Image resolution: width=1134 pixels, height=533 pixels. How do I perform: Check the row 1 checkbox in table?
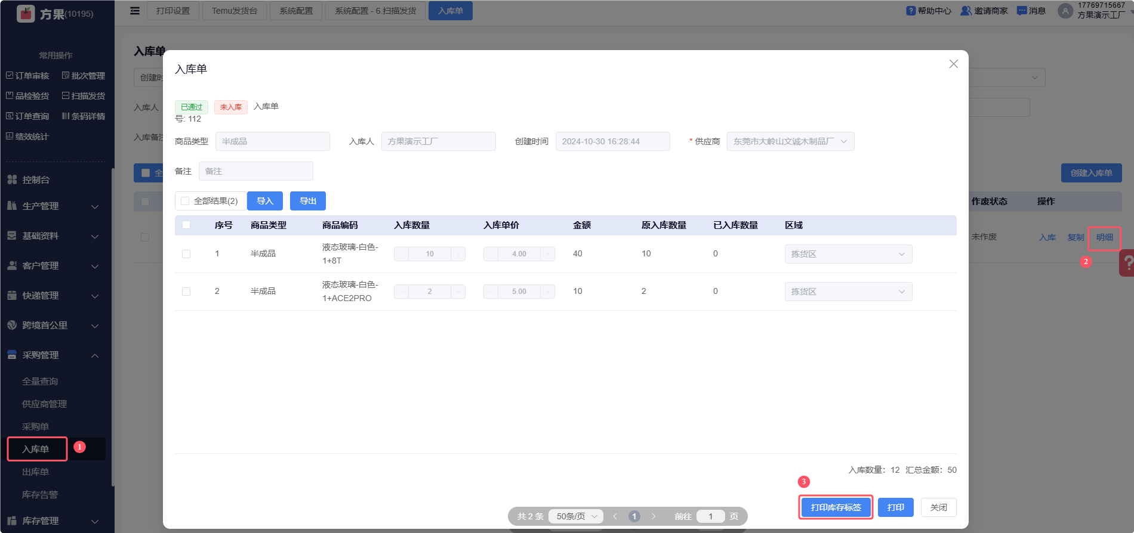[x=186, y=254]
